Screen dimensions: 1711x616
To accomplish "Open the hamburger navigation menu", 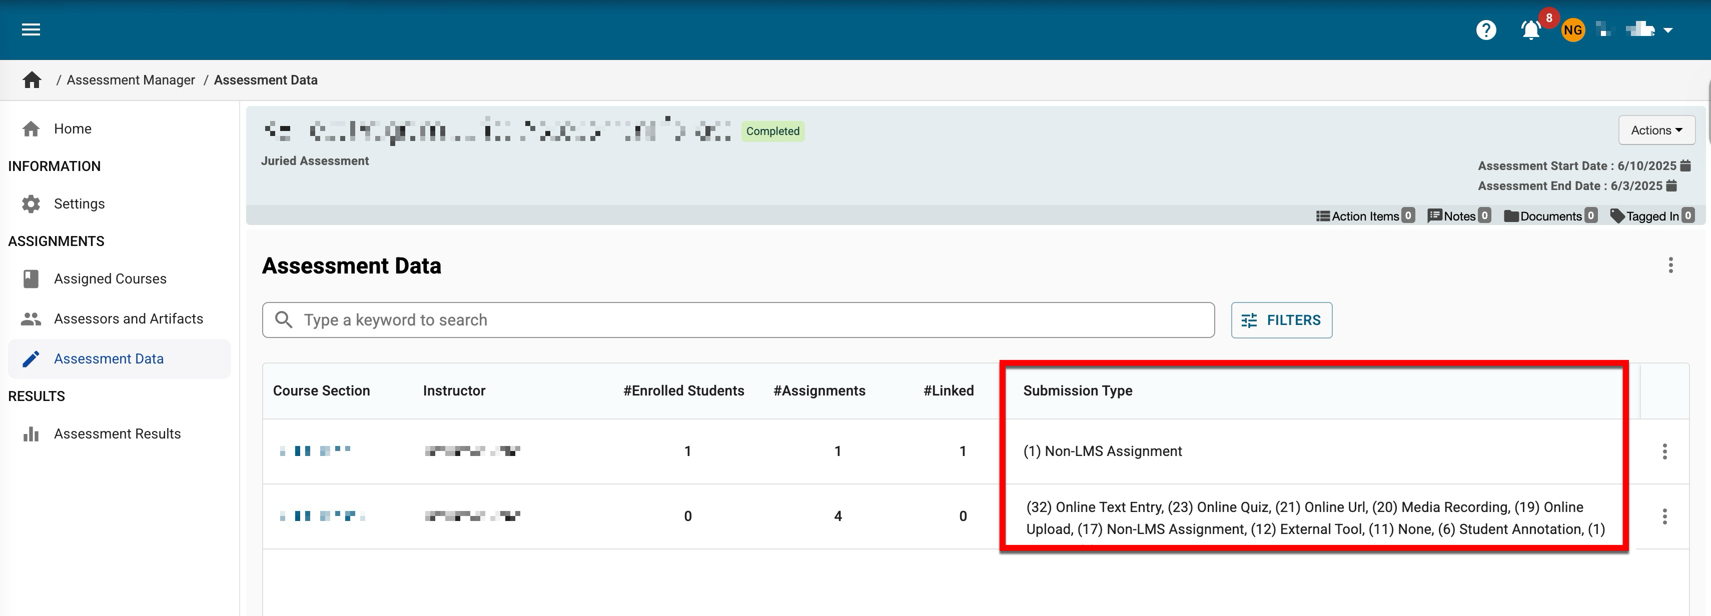I will coord(31,29).
